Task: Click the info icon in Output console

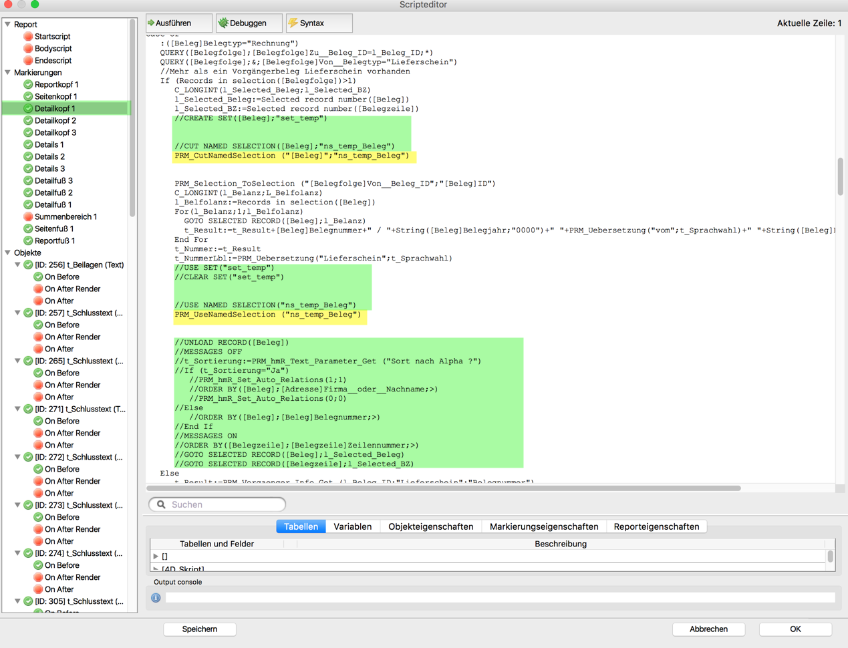Action: point(156,598)
